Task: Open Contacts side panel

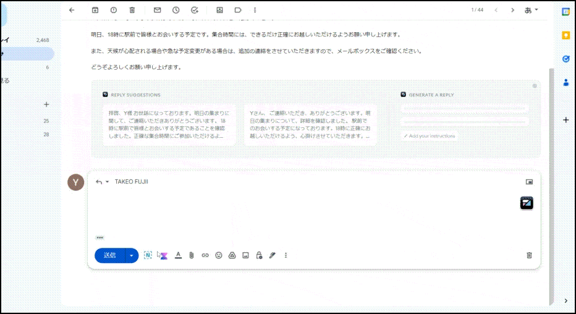Action: [x=565, y=83]
